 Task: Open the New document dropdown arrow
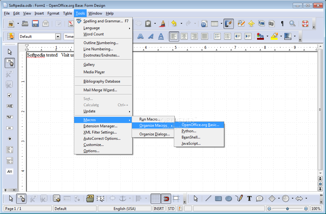(18, 24)
